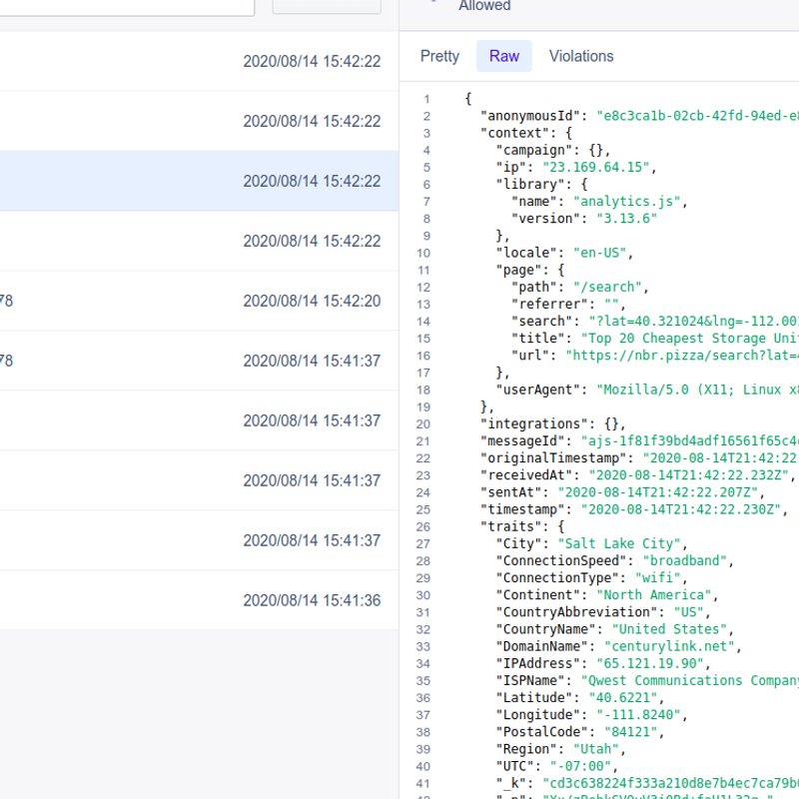This screenshot has width=799, height=799.
Task: Click the title value "Top 20 Cheapest Storage"
Action: point(690,339)
